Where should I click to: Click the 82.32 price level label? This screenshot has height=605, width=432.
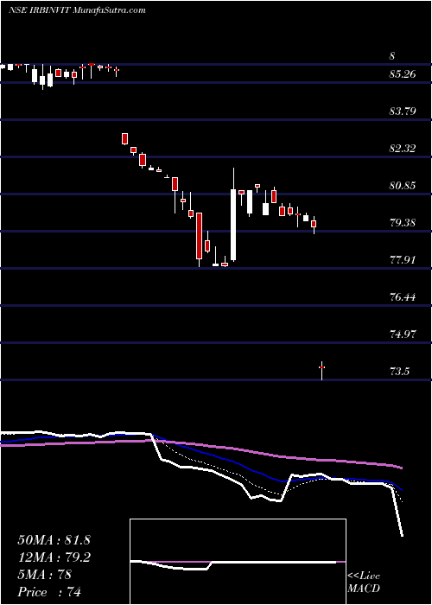[x=403, y=148]
